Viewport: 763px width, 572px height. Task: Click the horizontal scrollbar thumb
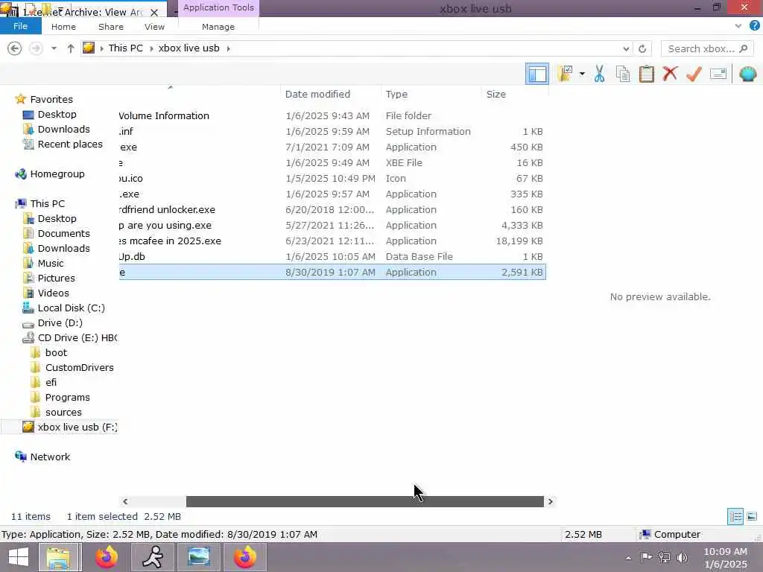[365, 501]
